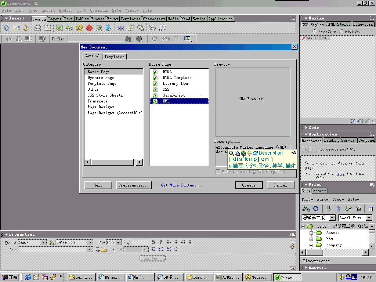Click the Bold button in Properties
376x282 pixels.
click(154, 242)
